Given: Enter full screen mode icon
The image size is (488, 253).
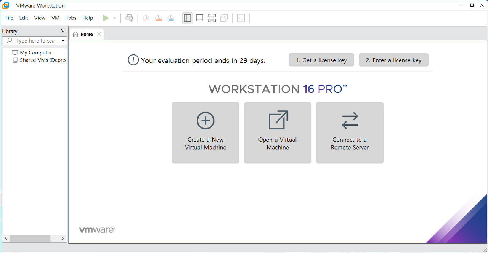Looking at the screenshot, I should point(212,18).
